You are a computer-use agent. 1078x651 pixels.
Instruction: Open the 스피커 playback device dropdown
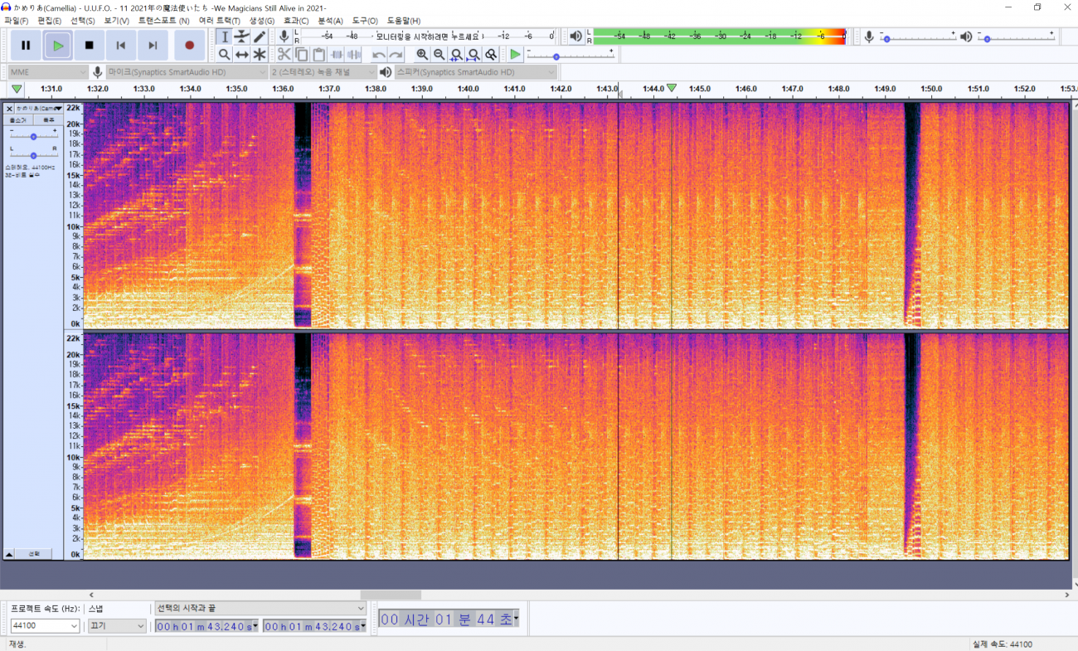coord(476,72)
